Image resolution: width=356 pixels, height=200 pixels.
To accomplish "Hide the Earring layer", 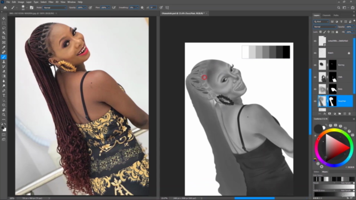I will (315, 65).
